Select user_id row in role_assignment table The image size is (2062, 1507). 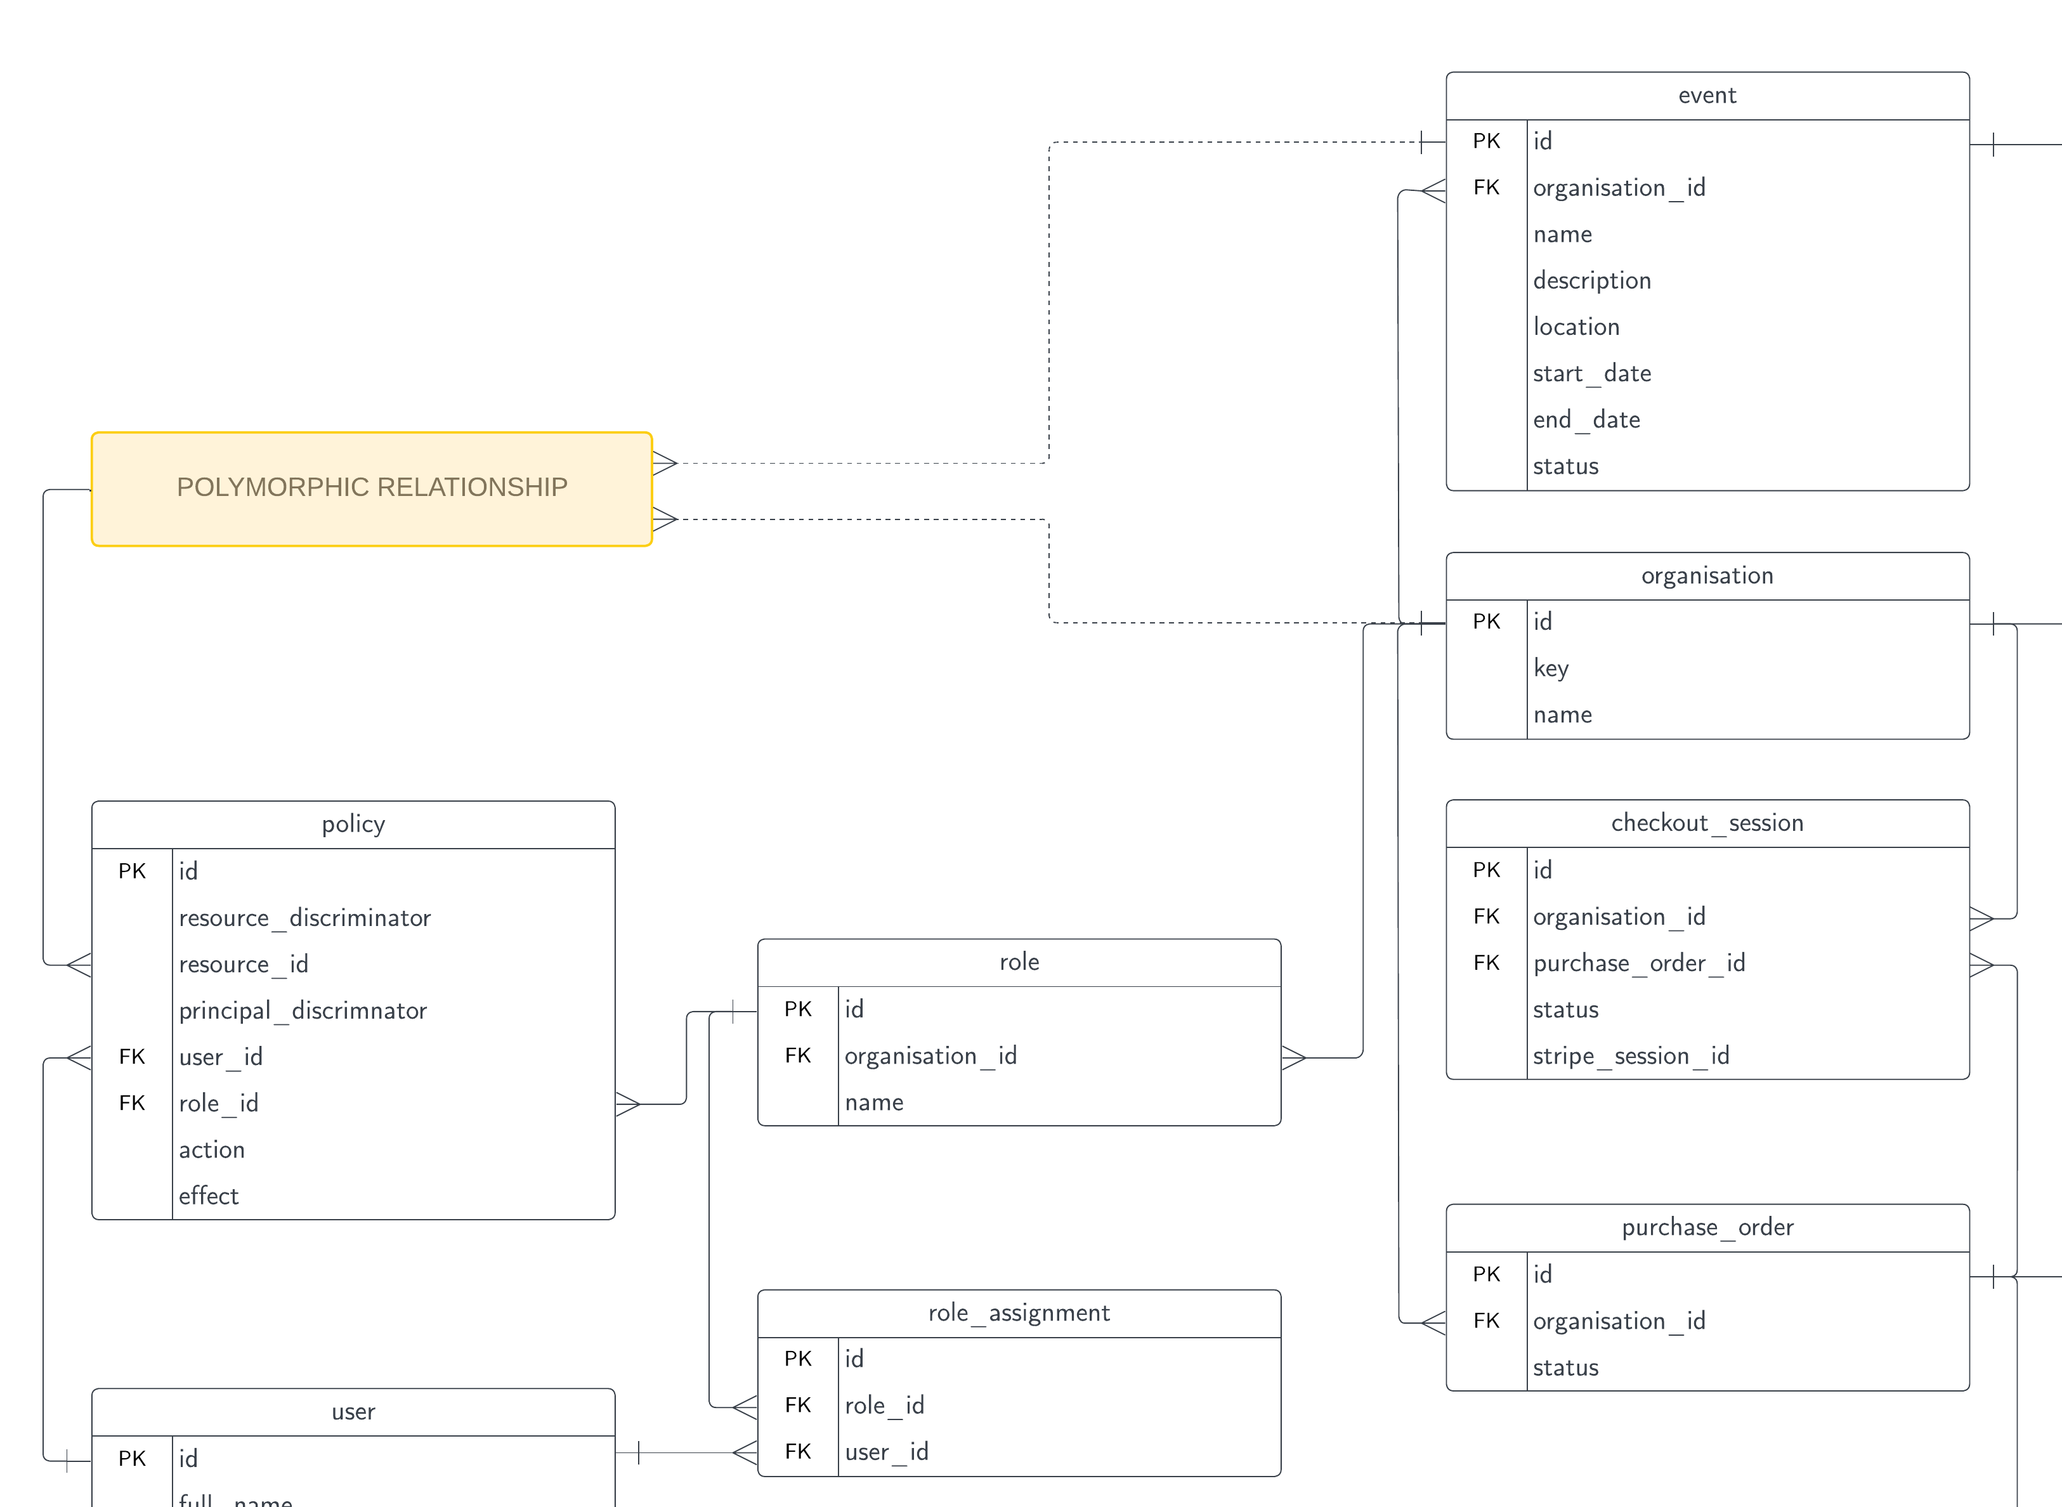[887, 1452]
